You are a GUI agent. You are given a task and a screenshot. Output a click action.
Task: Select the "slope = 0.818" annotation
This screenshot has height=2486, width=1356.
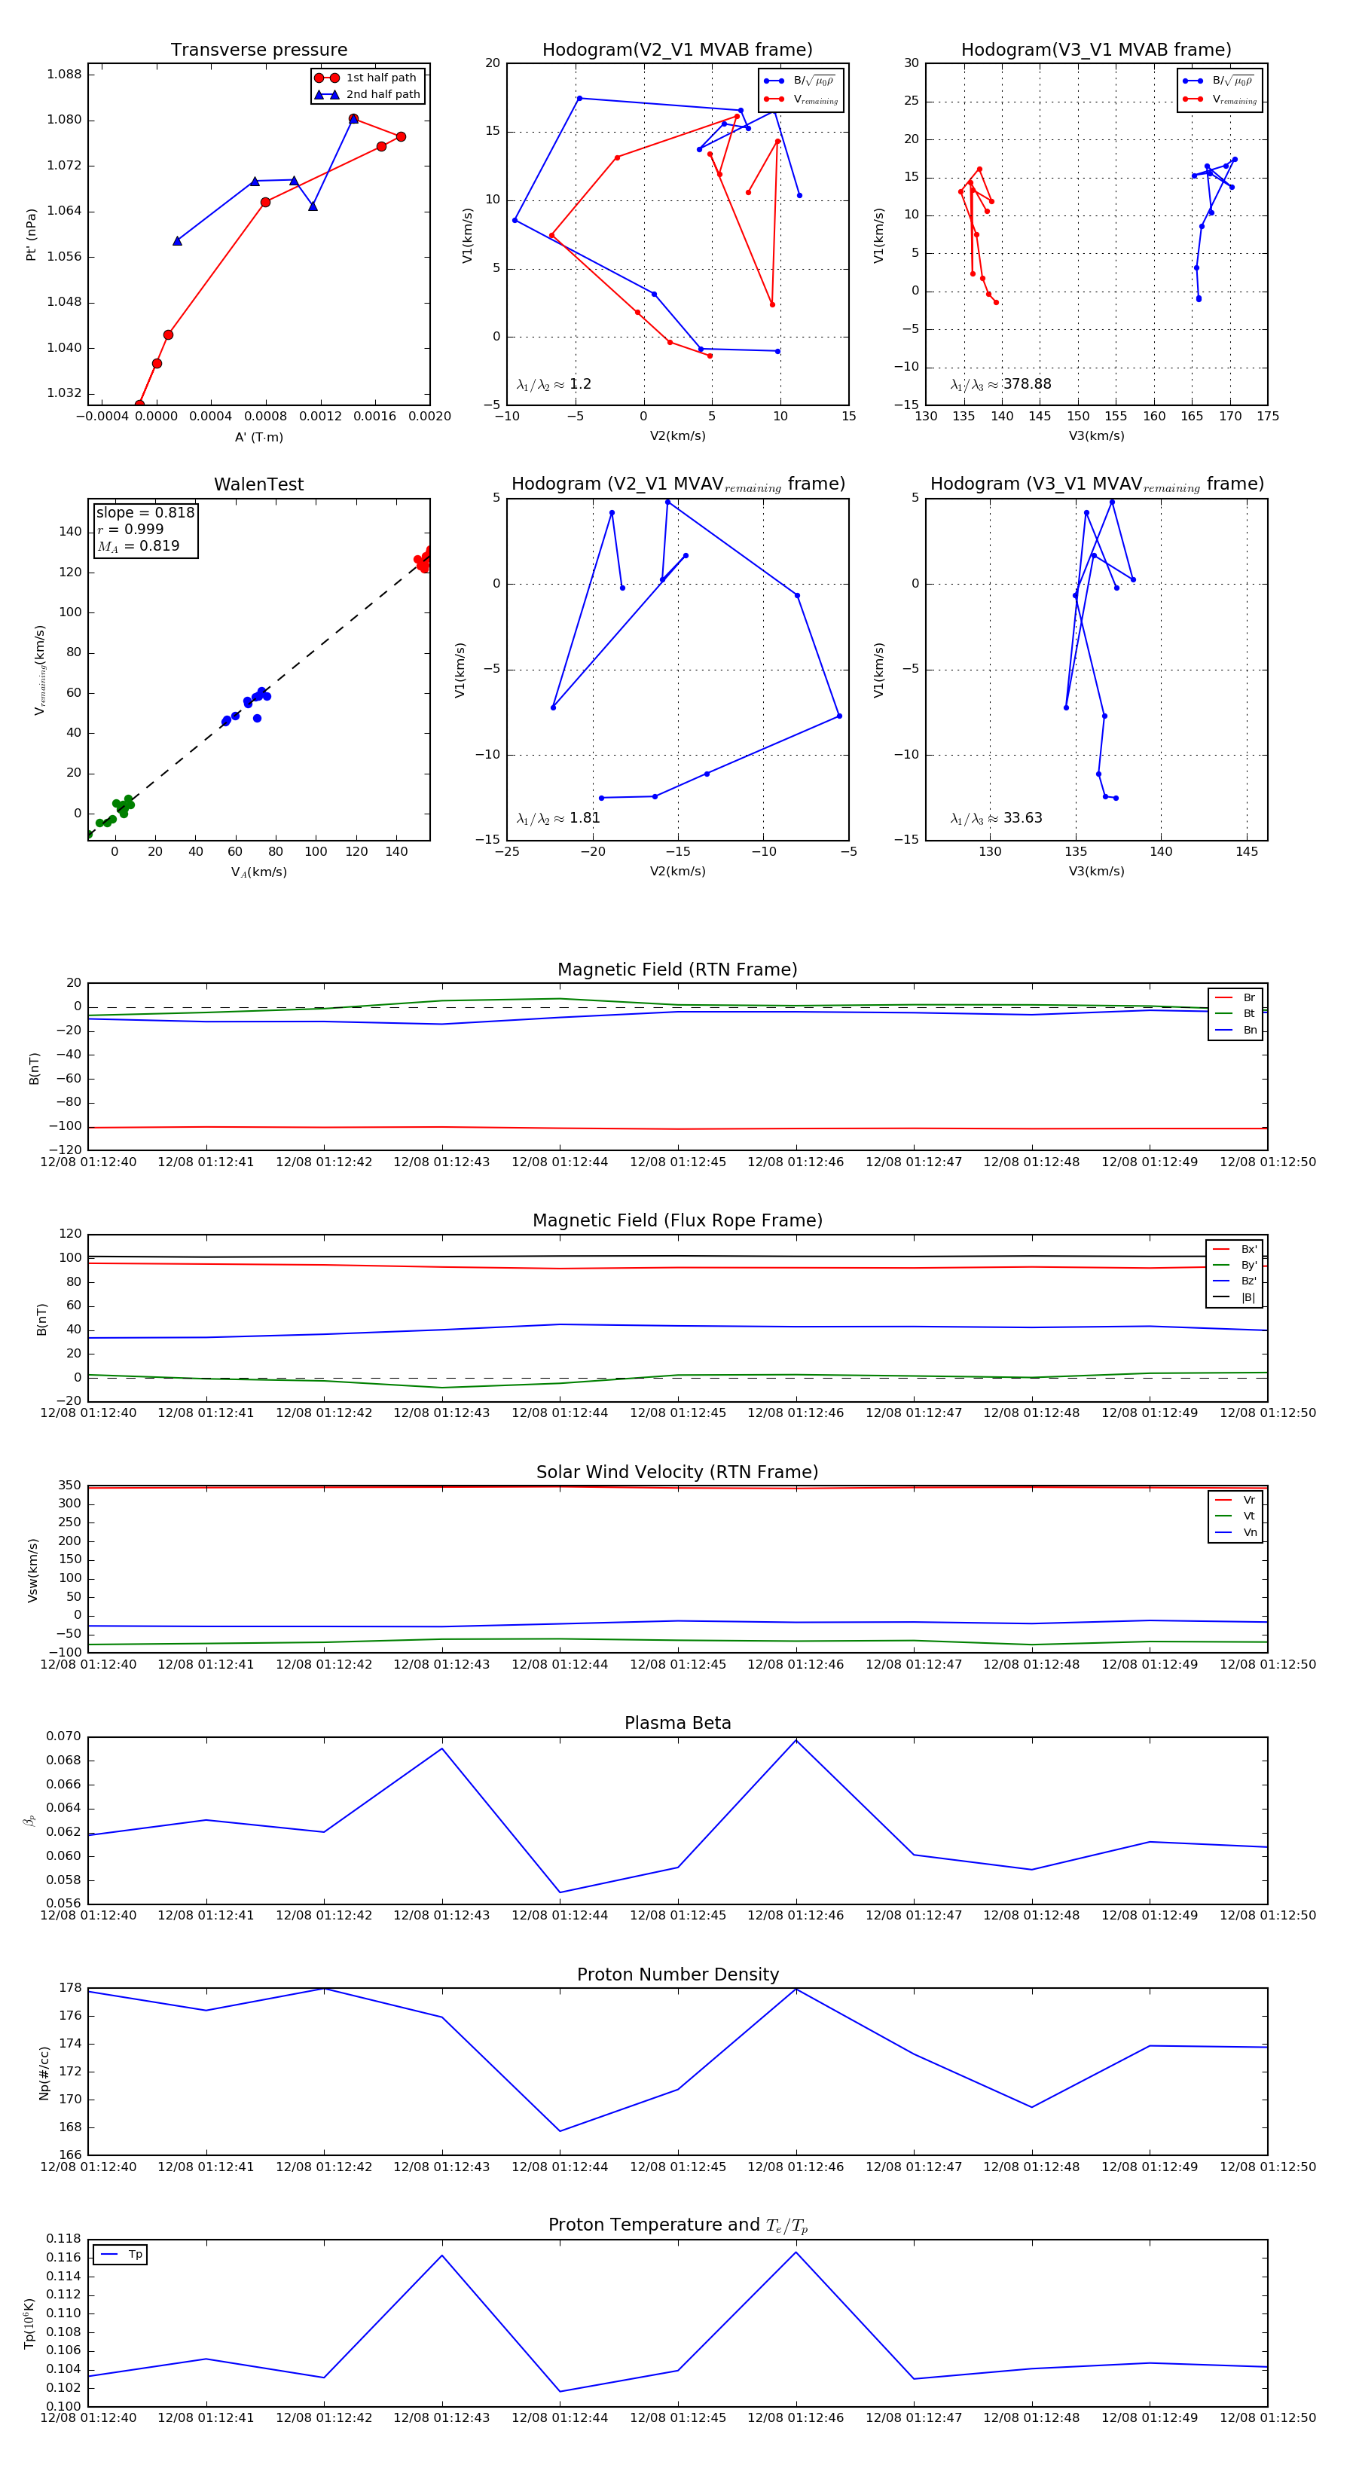tap(145, 514)
